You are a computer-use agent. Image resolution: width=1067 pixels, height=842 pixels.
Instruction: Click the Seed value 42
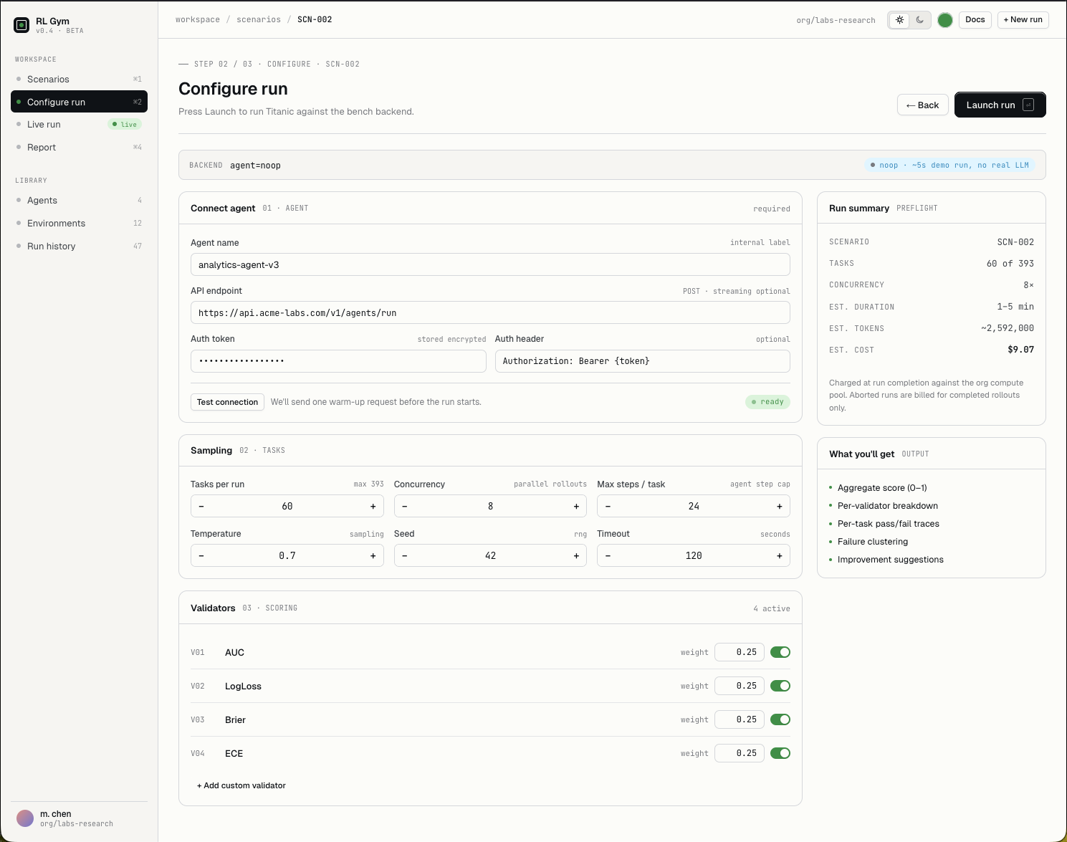[490, 555]
